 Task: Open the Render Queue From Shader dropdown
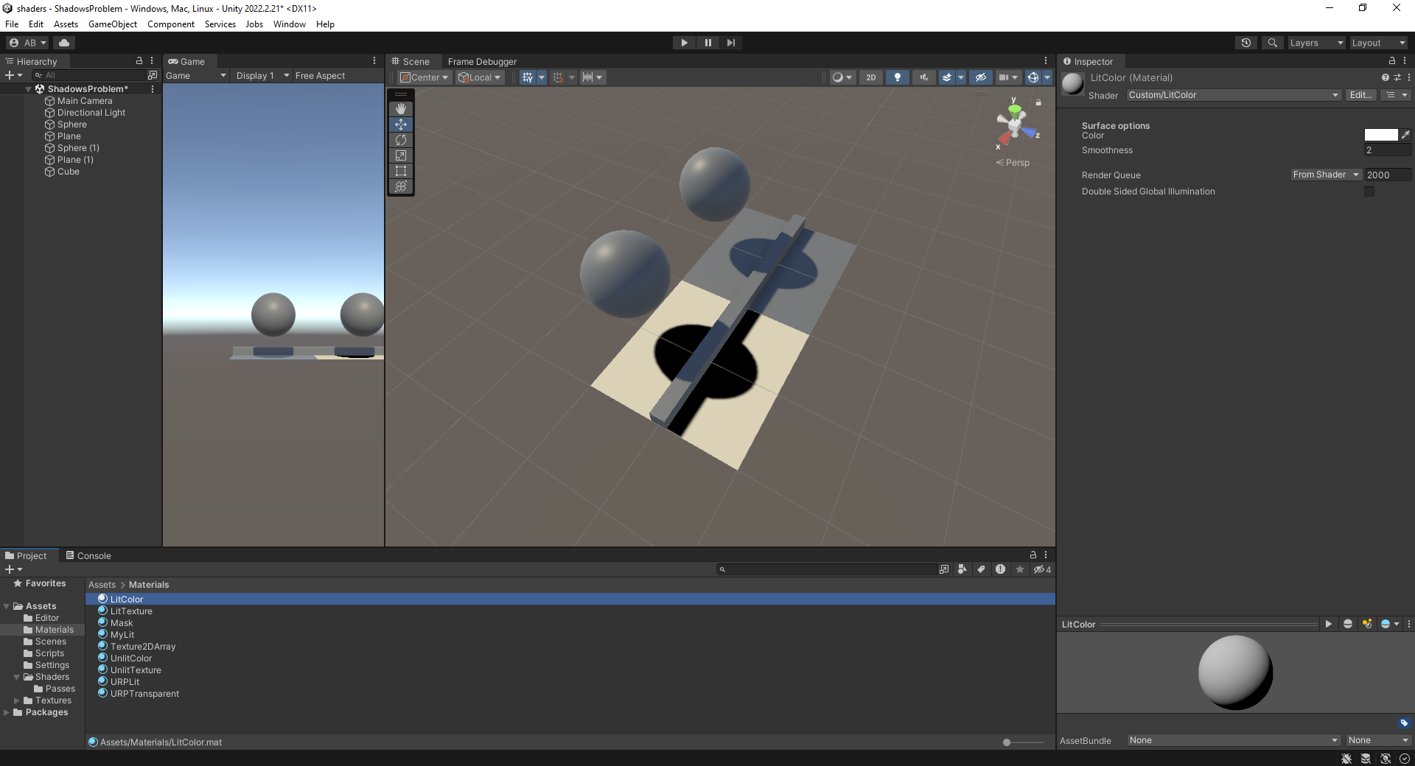click(1324, 175)
